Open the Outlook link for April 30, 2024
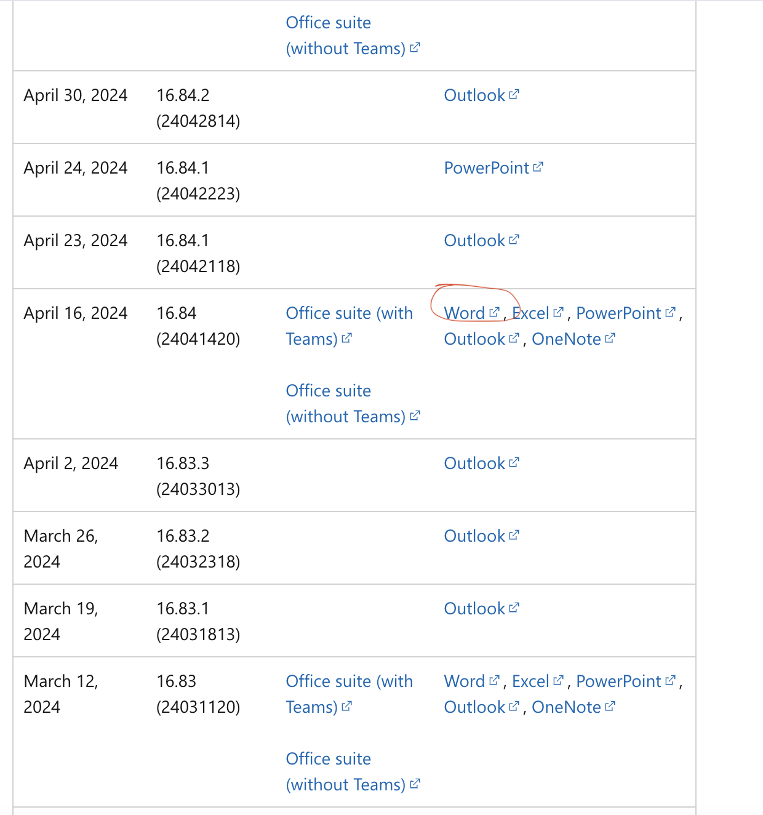 click(474, 95)
